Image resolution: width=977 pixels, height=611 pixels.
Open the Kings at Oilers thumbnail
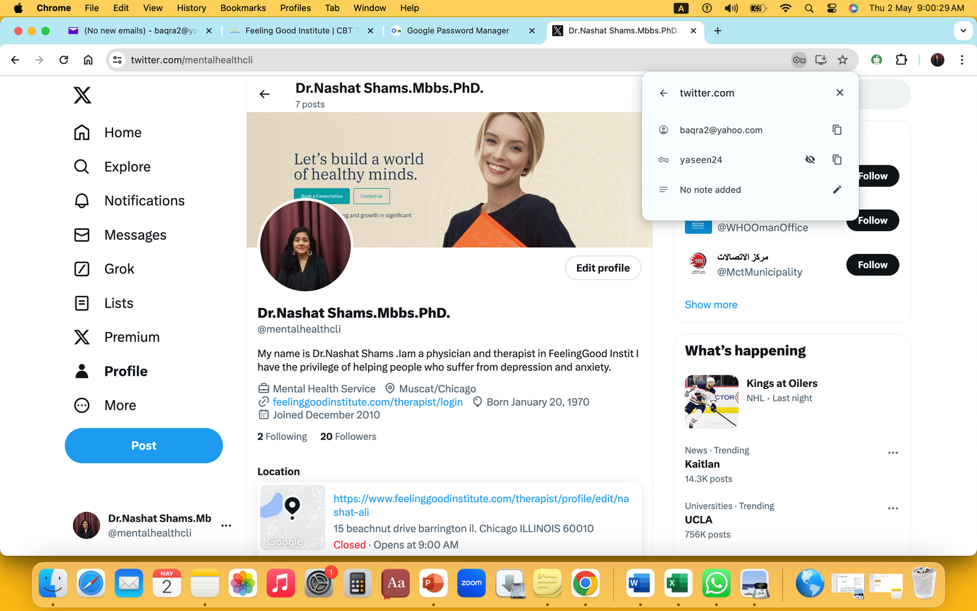(x=712, y=402)
